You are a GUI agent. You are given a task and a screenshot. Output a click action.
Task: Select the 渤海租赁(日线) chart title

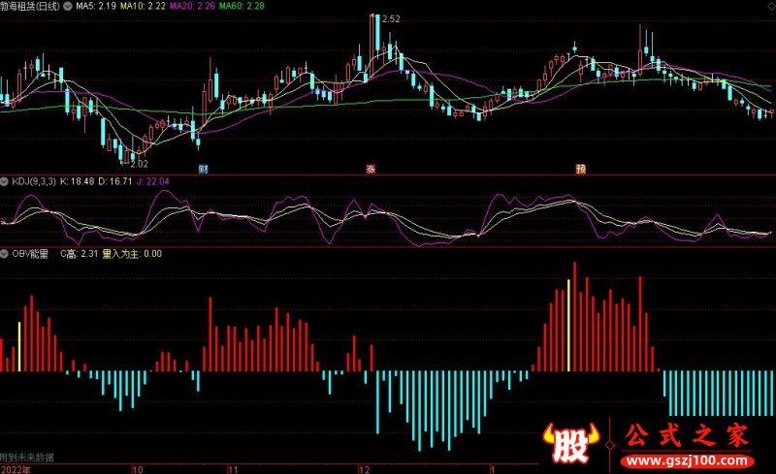(x=30, y=6)
